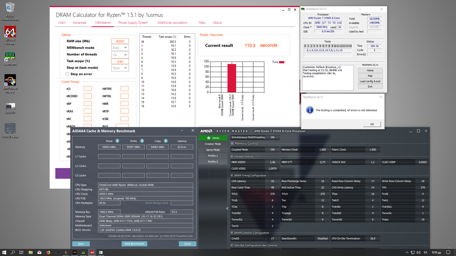Open the Help tab
This screenshot has width=456, height=256.
[202, 22]
